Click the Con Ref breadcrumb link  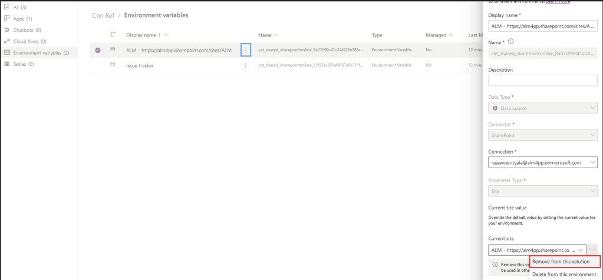tap(103, 15)
